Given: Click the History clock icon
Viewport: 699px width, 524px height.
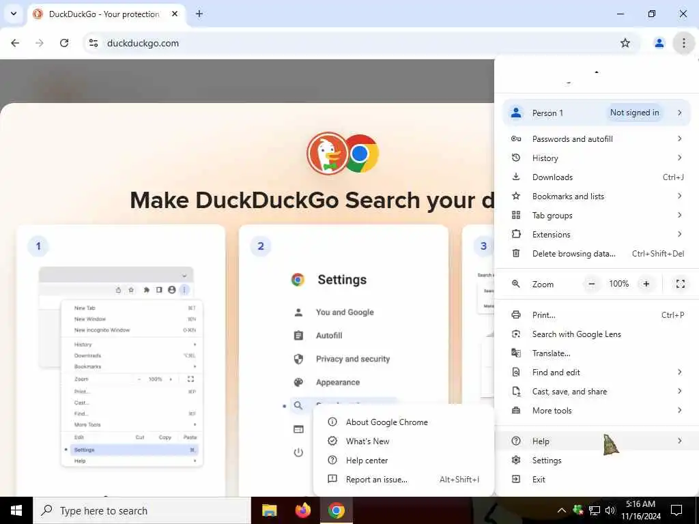Looking at the screenshot, I should point(516,158).
